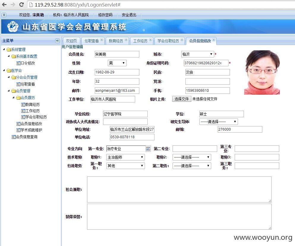295x246 pixels.
Task: Click the 获得荣誉 text area
Action: pyautogui.click(x=179, y=217)
